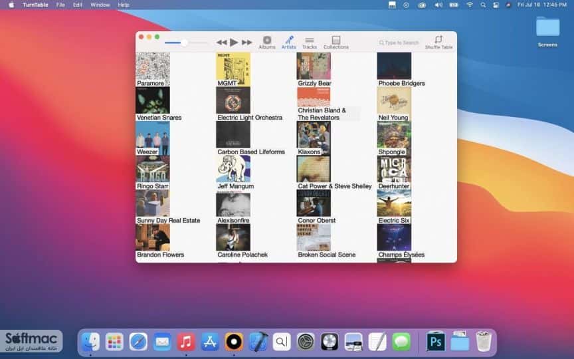574x359 pixels.
Task: Open Mail in the dock
Action: [x=162, y=342]
